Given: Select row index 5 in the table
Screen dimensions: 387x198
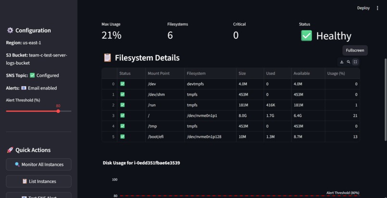Looking at the screenshot, I should [109, 136].
